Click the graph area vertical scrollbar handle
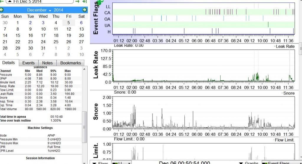302x164 pixels. pos(301,49)
